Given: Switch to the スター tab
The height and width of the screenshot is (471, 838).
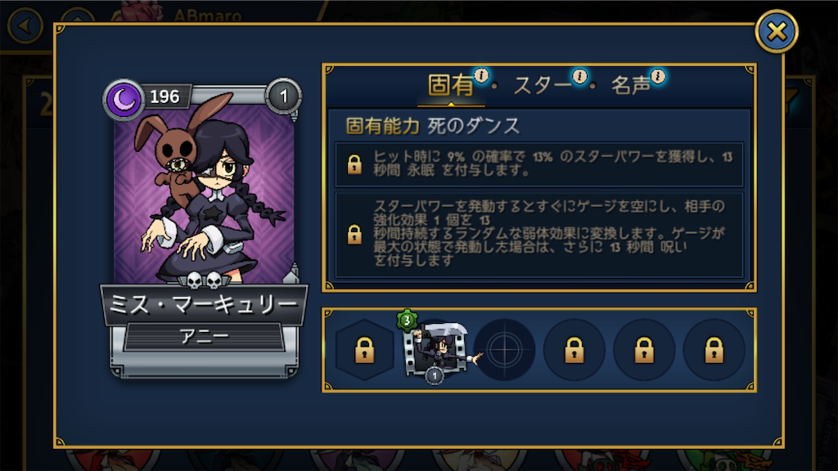Looking at the screenshot, I should point(542,85).
